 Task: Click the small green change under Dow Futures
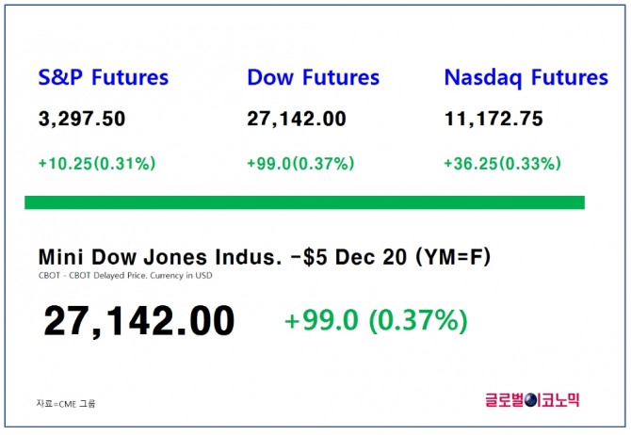(300, 164)
